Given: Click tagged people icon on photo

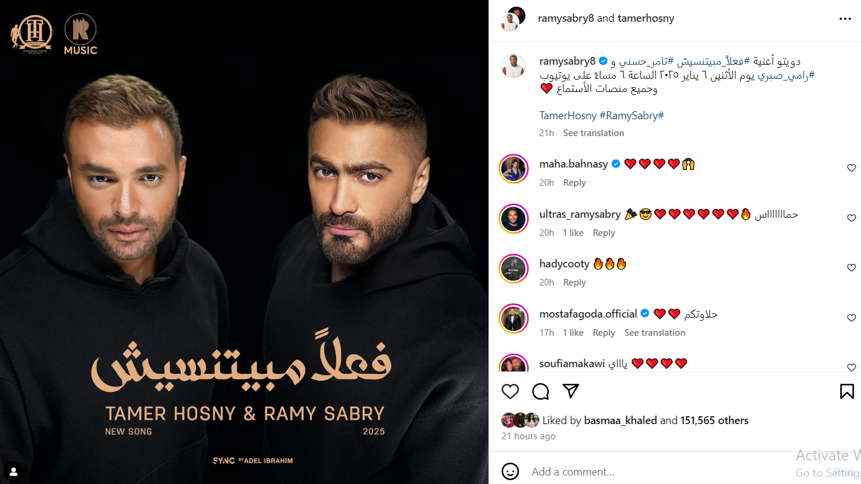Looking at the screenshot, I should [x=13, y=471].
